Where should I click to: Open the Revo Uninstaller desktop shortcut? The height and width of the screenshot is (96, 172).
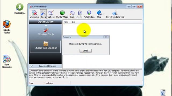[7, 61]
